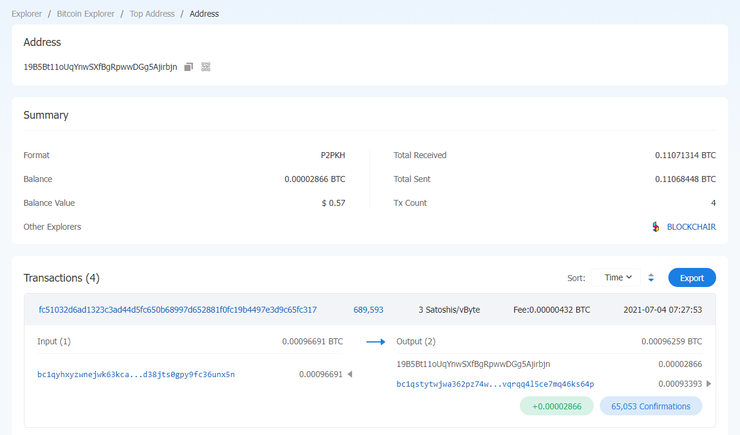Screen dimensions: 740x435
Task: Open output address bc1qstytwjwa362pz74w...
Action: tap(495, 384)
